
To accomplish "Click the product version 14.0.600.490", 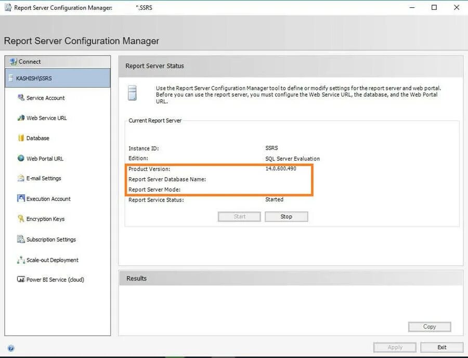I will 281,168.
